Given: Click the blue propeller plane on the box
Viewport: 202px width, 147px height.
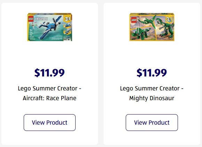Looking at the screenshot, I should [49, 27].
